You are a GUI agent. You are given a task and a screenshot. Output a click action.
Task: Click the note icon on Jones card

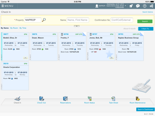[x=112, y=58]
